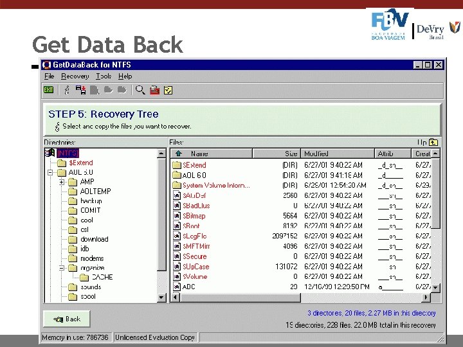Select download folder in Directories tree
The image size is (463, 347).
click(x=94, y=239)
